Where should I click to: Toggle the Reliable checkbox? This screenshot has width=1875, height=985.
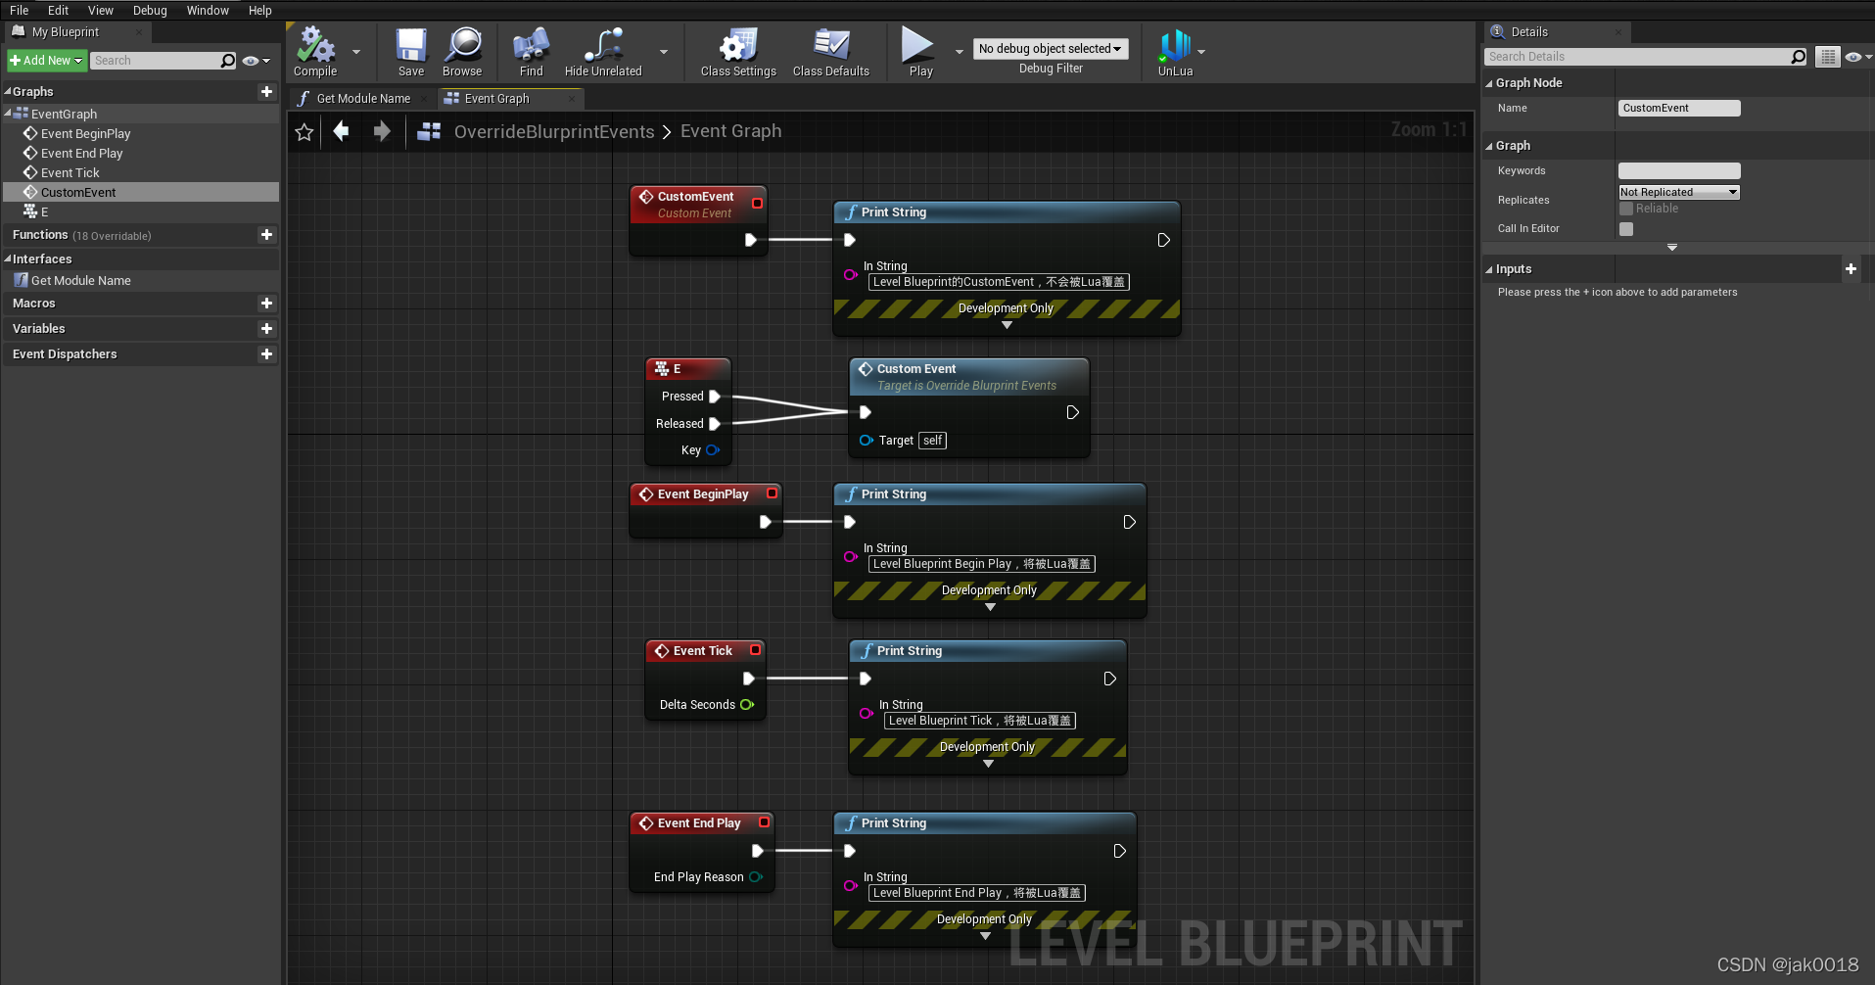pyautogui.click(x=1626, y=209)
